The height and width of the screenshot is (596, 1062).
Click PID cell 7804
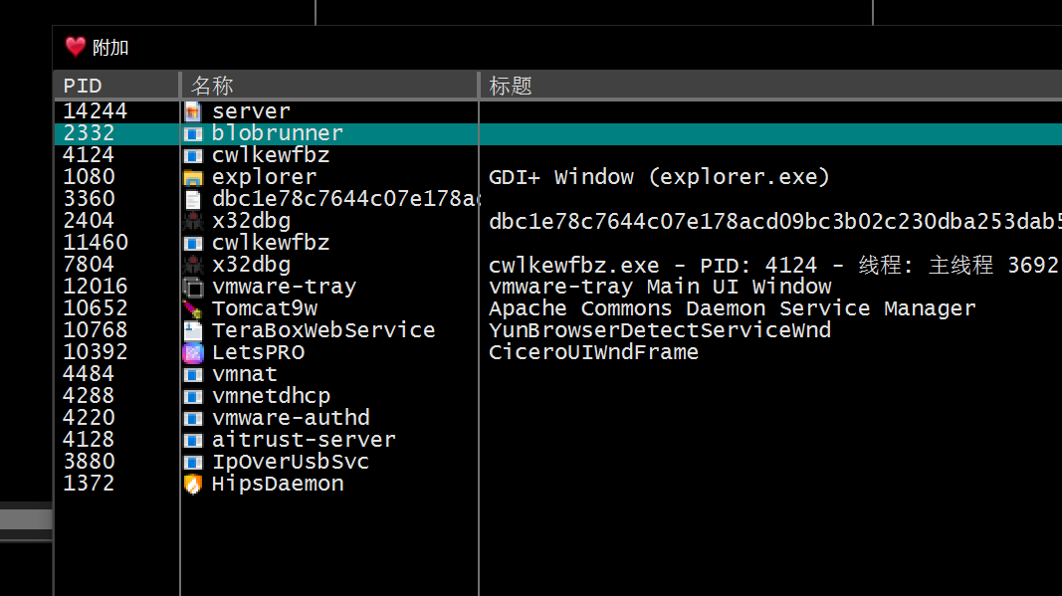tap(89, 265)
